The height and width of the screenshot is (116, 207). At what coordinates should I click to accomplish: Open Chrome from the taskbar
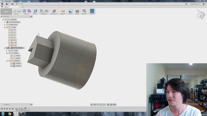tap(9, 114)
